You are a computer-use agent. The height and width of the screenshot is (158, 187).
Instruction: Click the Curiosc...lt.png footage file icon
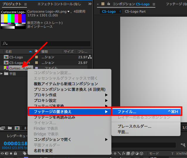6,68
